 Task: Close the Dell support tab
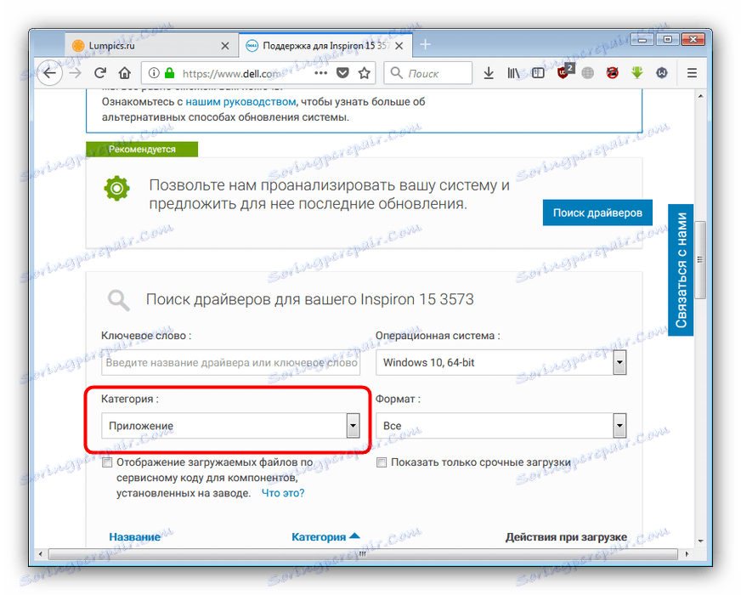pos(399,46)
